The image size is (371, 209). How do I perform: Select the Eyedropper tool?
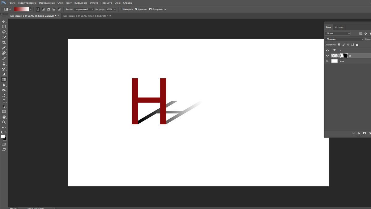[x=4, y=48]
